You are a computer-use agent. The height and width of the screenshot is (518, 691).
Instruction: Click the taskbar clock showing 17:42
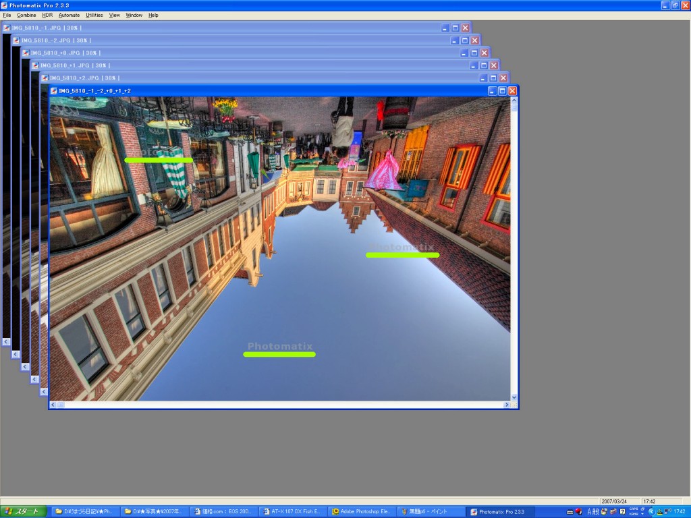click(x=680, y=511)
